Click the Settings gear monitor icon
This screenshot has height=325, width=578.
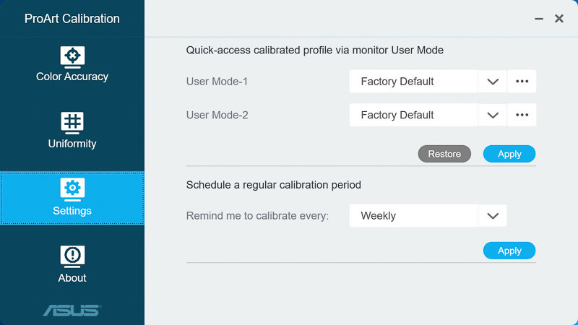72,189
